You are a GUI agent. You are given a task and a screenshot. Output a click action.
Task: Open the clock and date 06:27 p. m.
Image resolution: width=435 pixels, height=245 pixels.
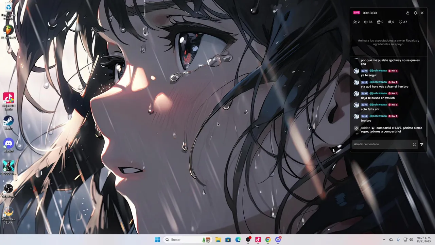click(424, 240)
